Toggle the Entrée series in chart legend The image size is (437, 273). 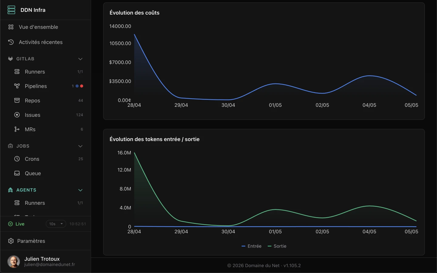[251, 246]
